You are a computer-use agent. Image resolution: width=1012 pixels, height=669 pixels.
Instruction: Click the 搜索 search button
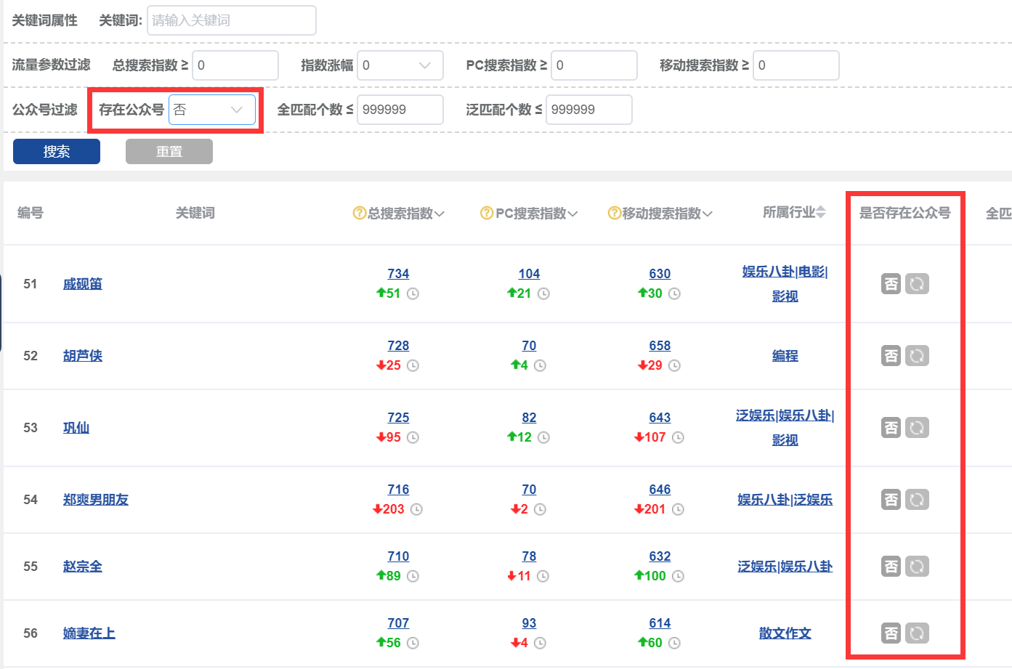pyautogui.click(x=56, y=151)
